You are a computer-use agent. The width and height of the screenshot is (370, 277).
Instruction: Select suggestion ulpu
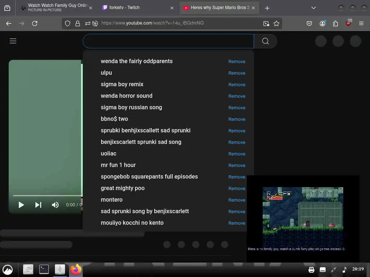[x=106, y=73]
